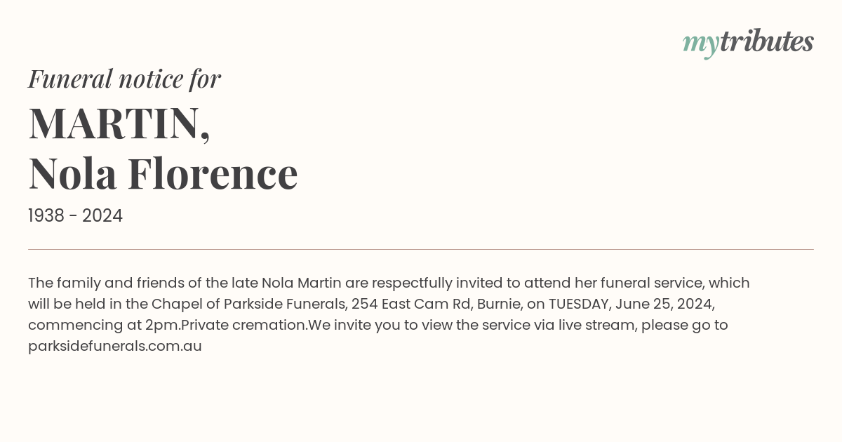Click the "Private cremation" text

(244, 325)
